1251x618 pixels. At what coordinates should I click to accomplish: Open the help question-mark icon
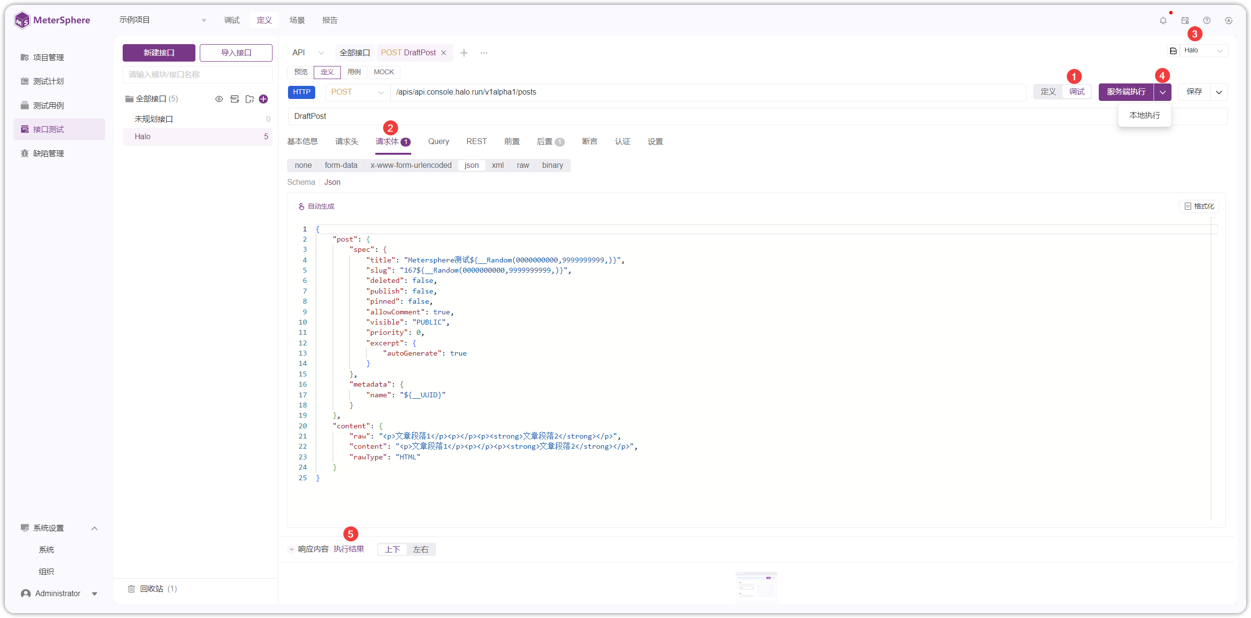pos(1207,20)
